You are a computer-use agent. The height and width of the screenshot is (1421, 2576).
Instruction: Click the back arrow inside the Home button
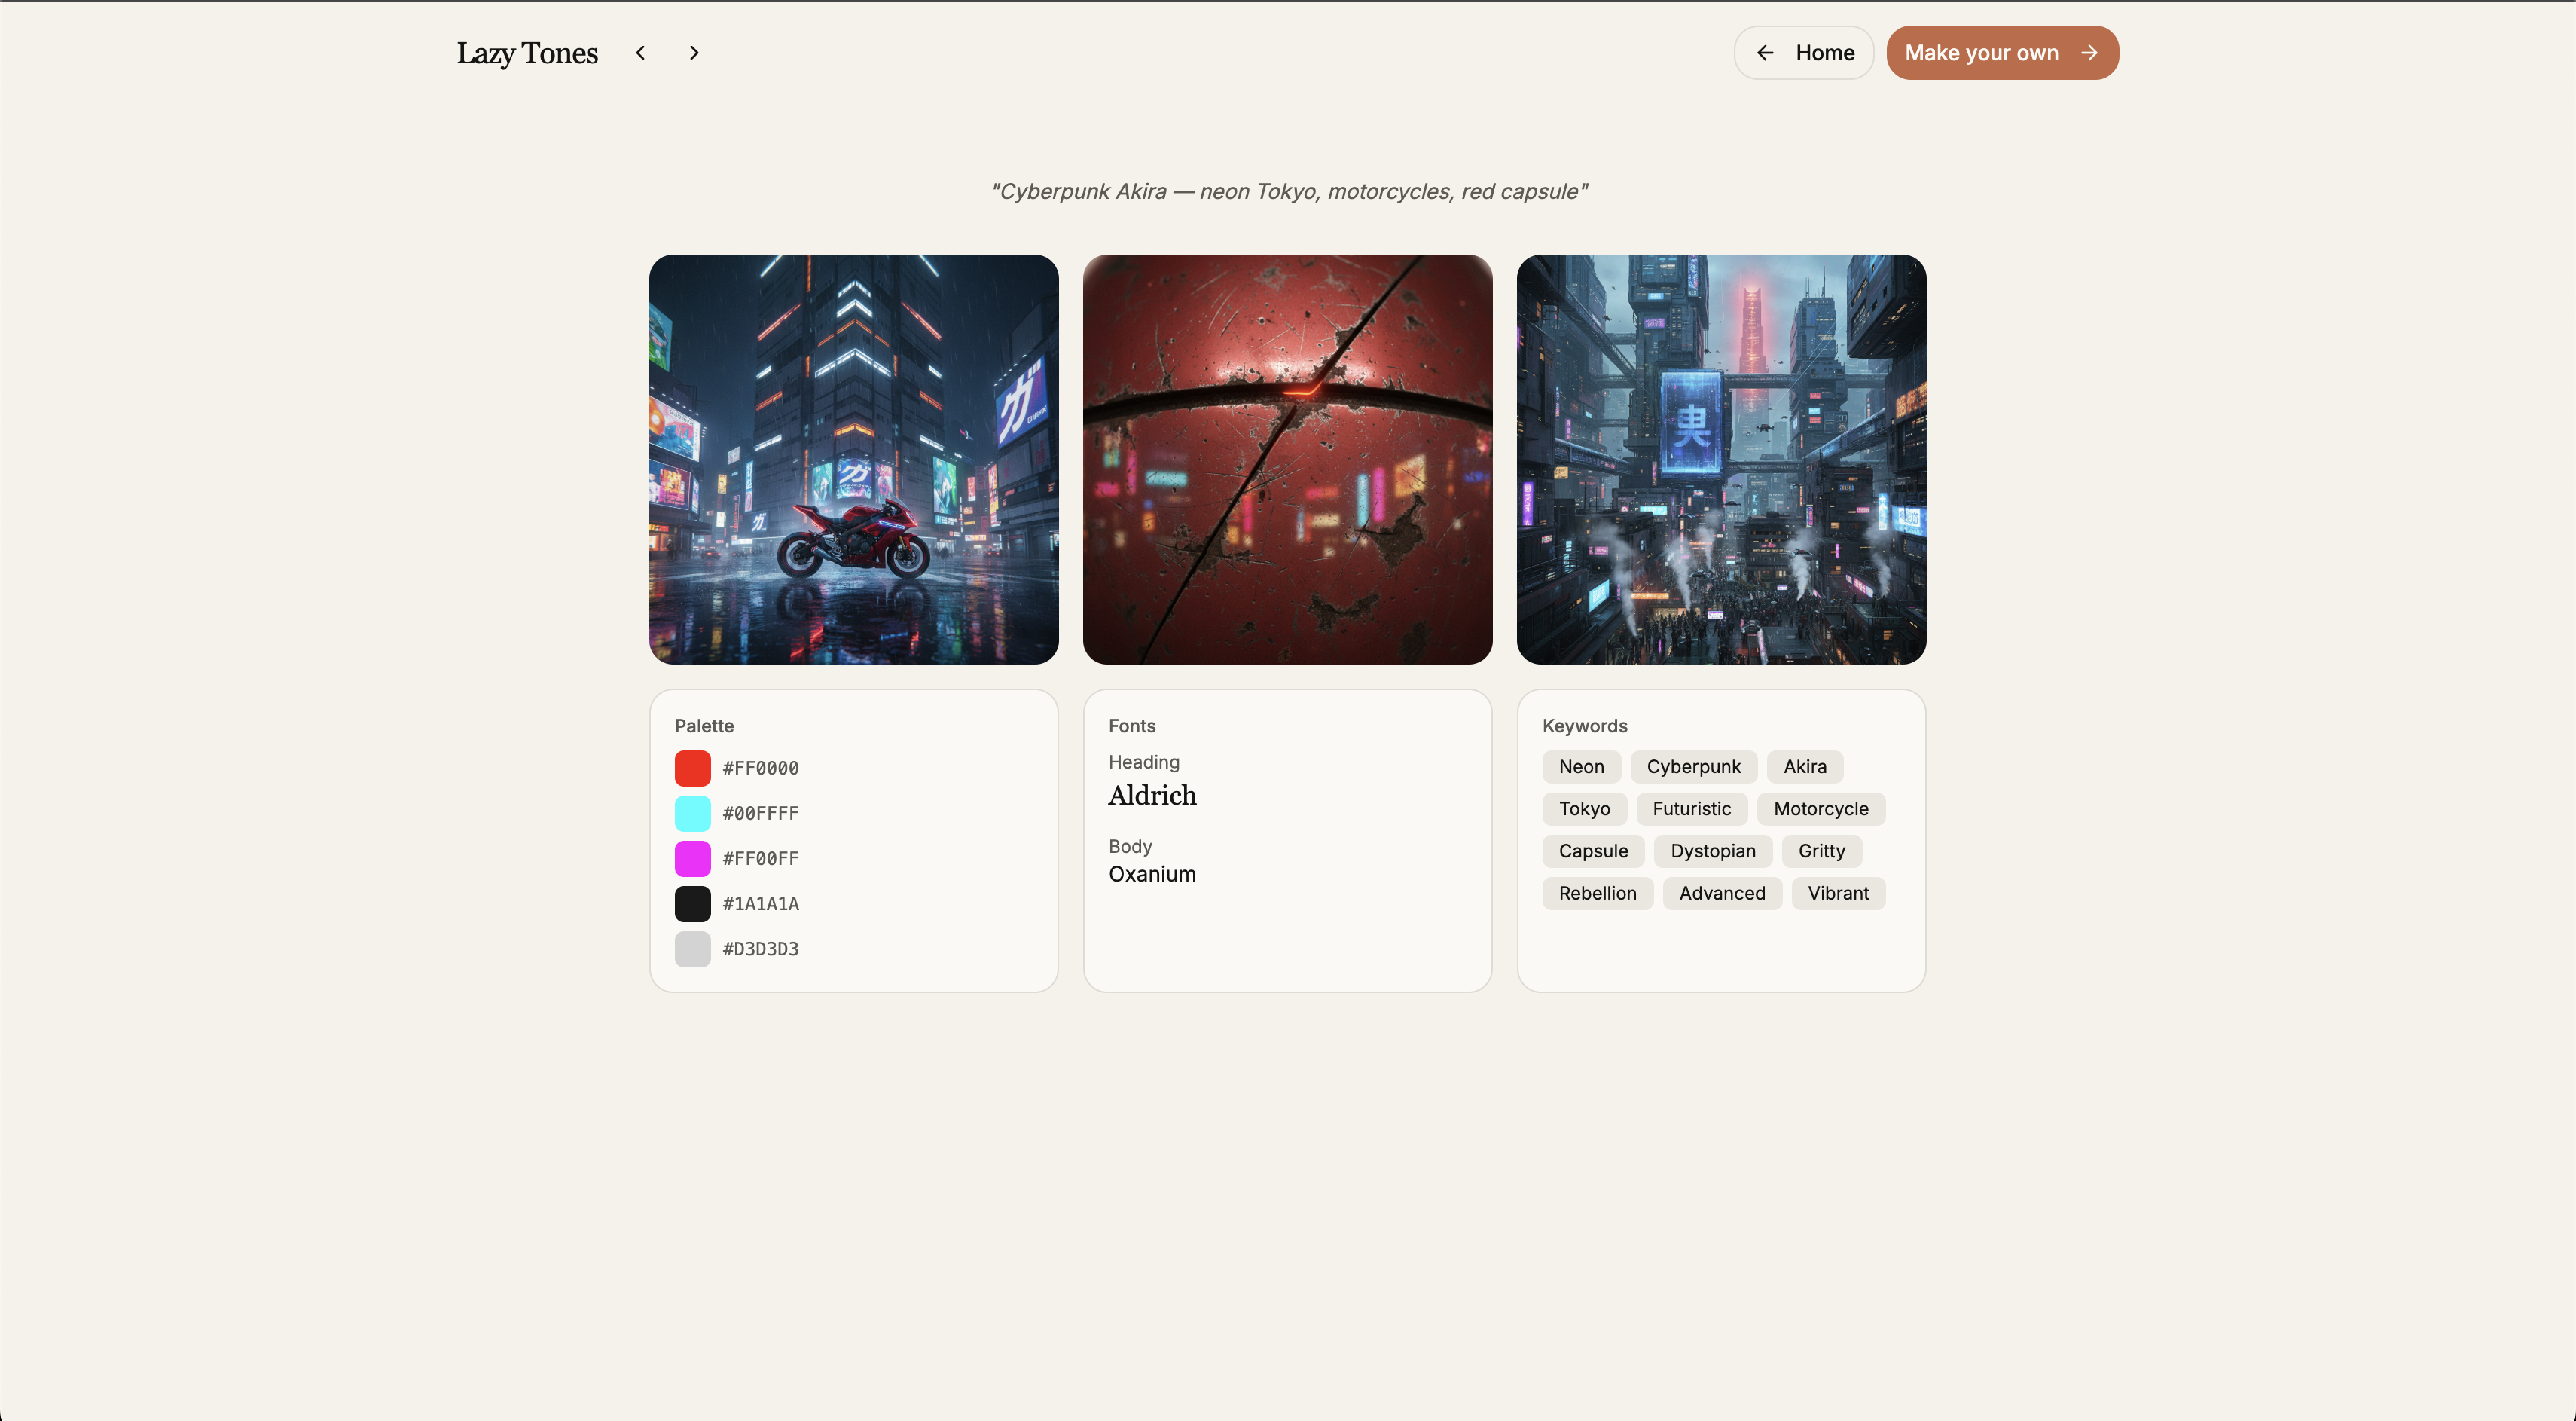1766,52
